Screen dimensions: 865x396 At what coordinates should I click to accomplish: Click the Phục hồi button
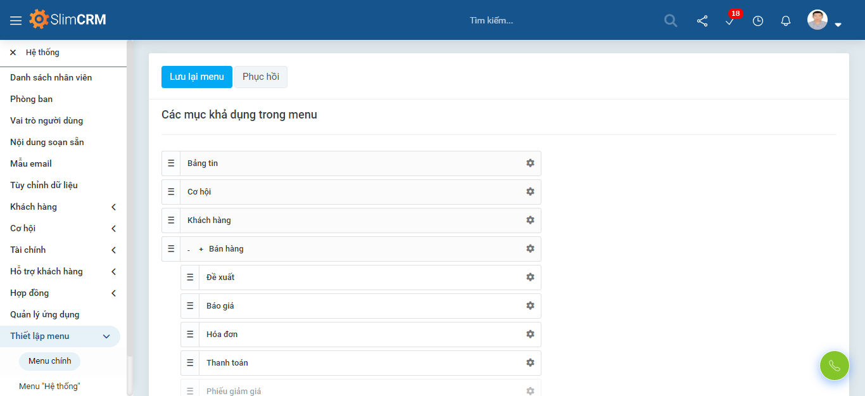tap(261, 77)
